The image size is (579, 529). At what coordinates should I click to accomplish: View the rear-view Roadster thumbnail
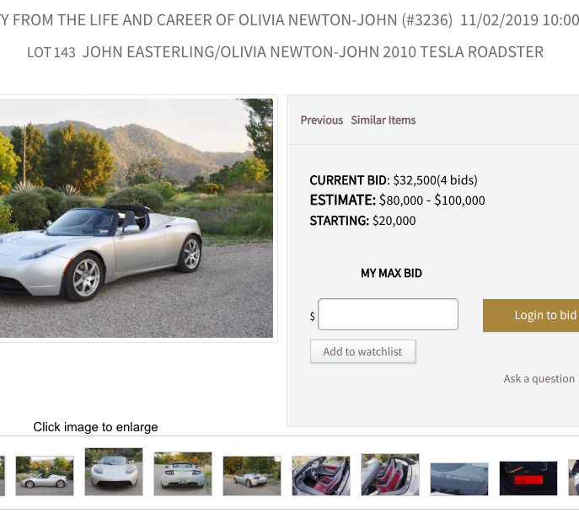(183, 473)
